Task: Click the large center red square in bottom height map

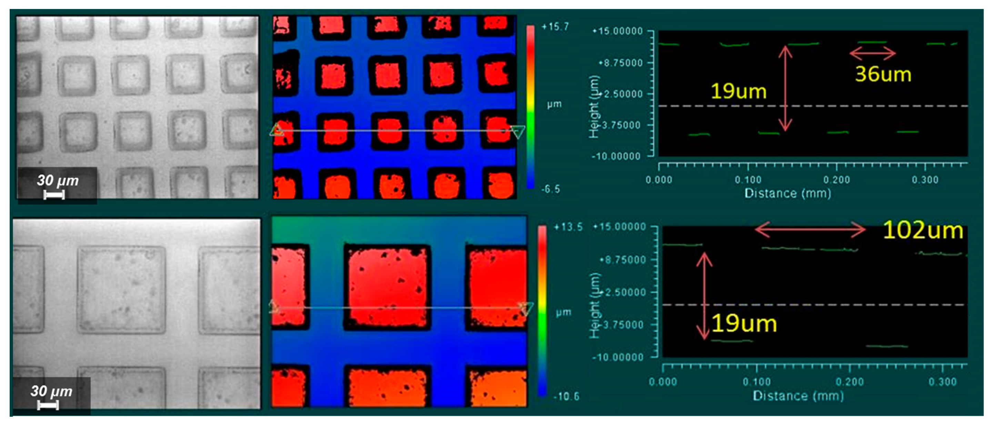Action: (387, 287)
